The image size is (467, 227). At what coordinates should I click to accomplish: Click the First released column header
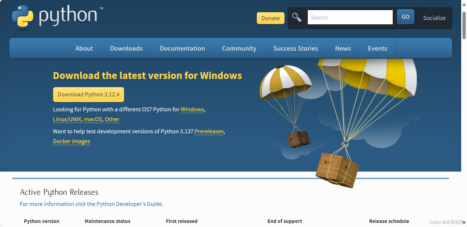click(182, 221)
